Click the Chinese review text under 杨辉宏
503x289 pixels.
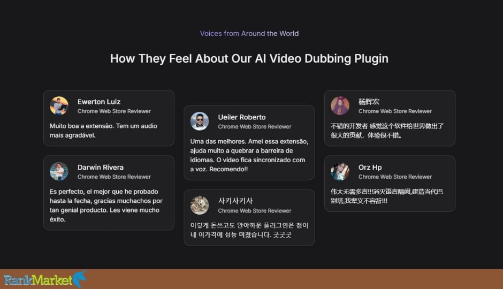[x=387, y=131]
